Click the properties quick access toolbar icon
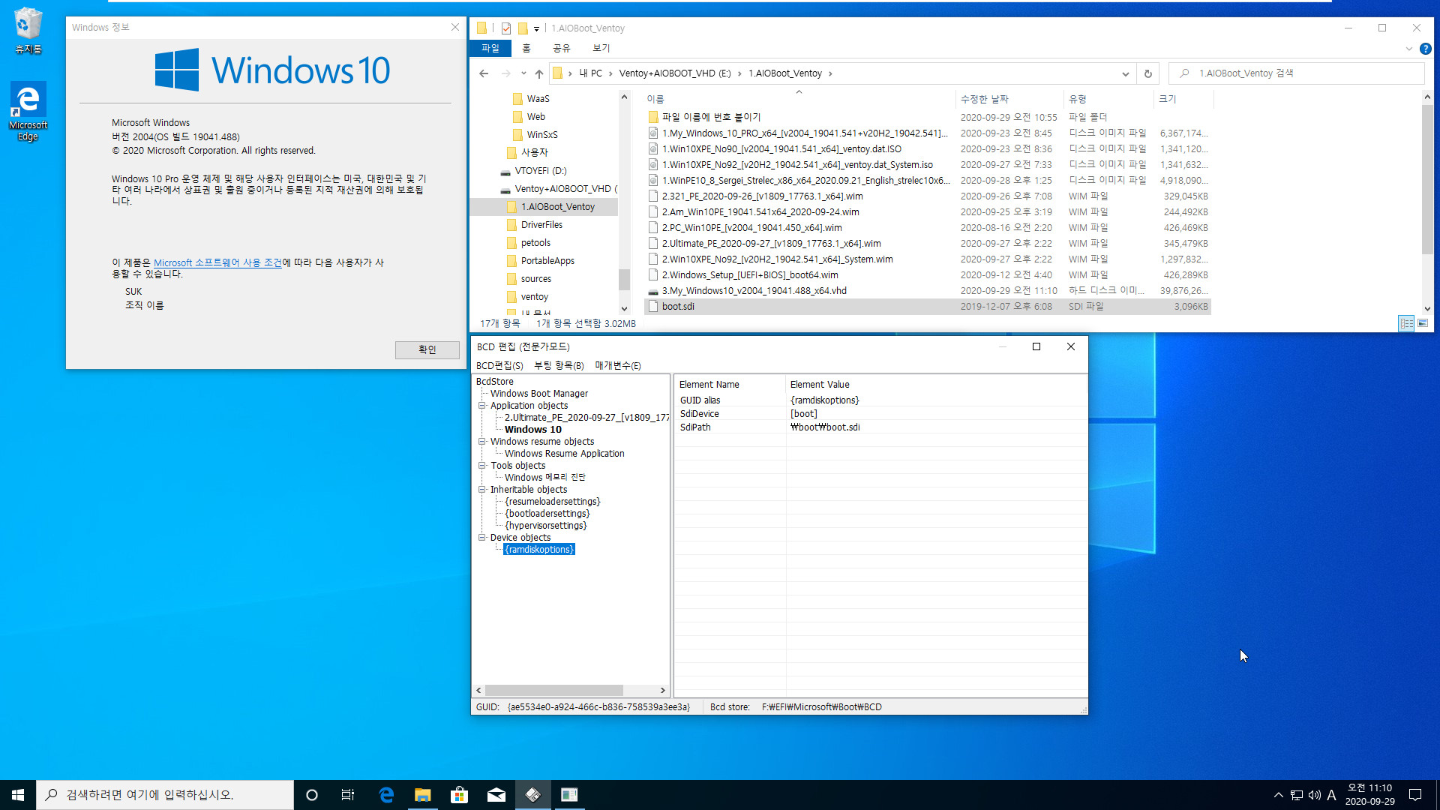Image resolution: width=1440 pixels, height=810 pixels. tap(506, 28)
